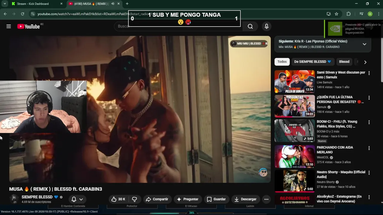Open the notification bell dropdown
383x215 pixels.
click(77, 199)
